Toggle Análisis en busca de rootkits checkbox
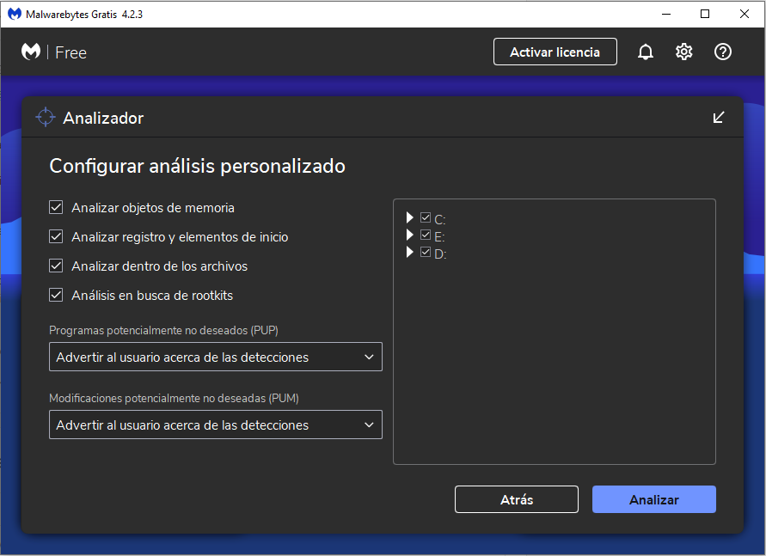This screenshot has width=766, height=556. pyautogui.click(x=56, y=295)
